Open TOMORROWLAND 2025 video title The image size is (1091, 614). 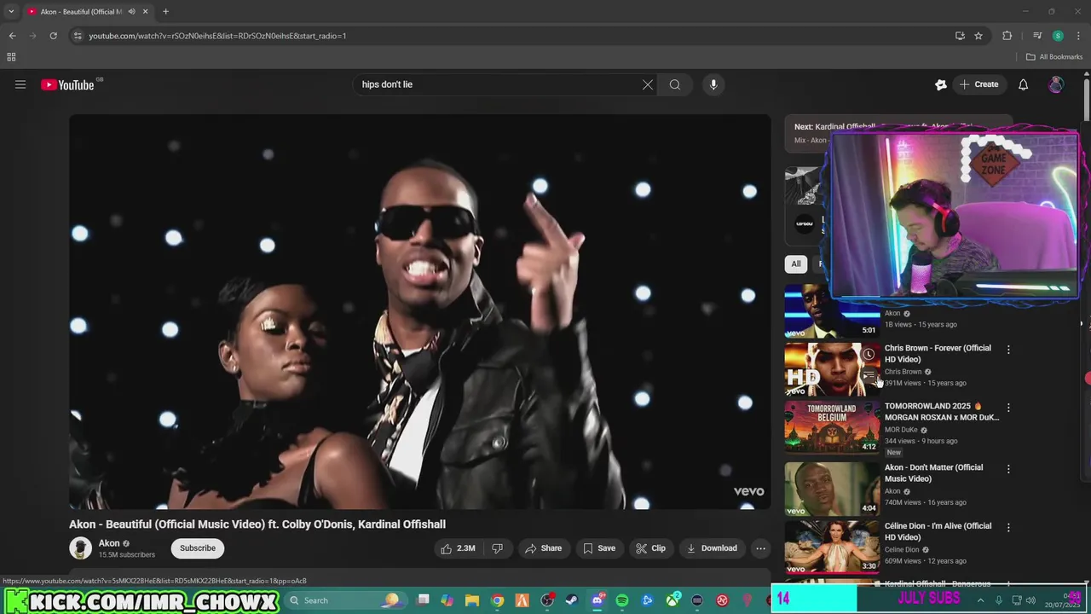point(942,412)
